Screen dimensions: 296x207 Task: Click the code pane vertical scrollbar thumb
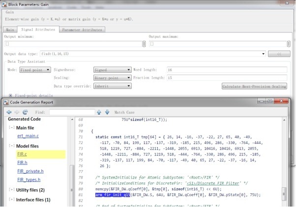[x=284, y=194]
